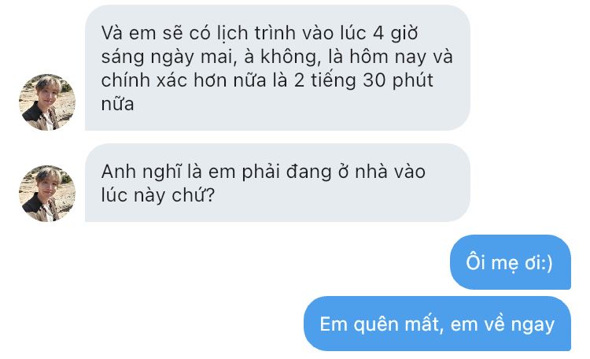Click the words 'lịch trình' in the first message
This screenshot has height=359, width=590.
[x=256, y=33]
